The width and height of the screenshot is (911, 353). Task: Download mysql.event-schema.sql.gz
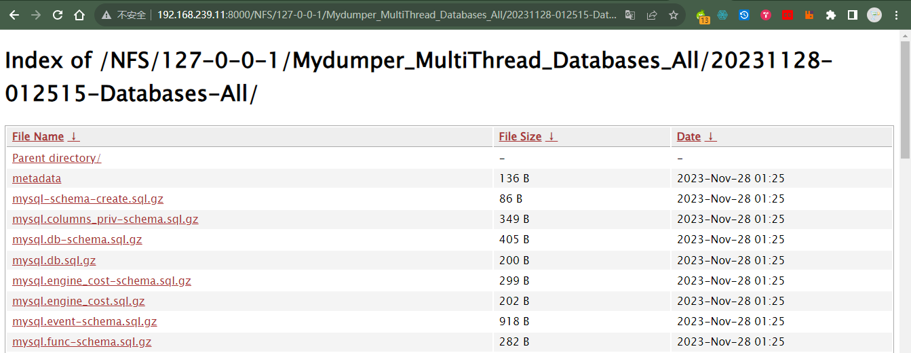85,321
